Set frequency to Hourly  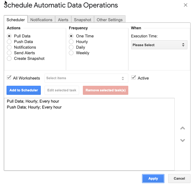click(x=71, y=42)
